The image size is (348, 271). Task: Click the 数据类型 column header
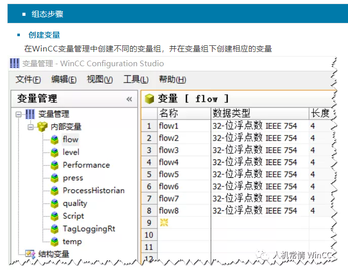(x=232, y=113)
